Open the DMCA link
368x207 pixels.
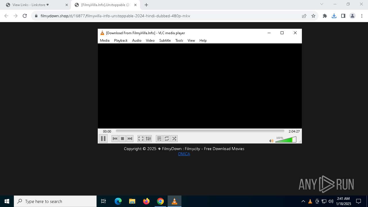[x=184, y=154]
